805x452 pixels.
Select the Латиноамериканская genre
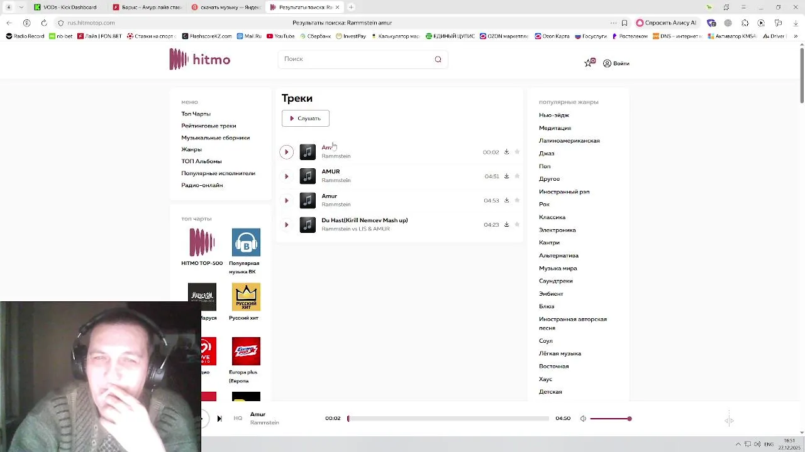coord(569,141)
